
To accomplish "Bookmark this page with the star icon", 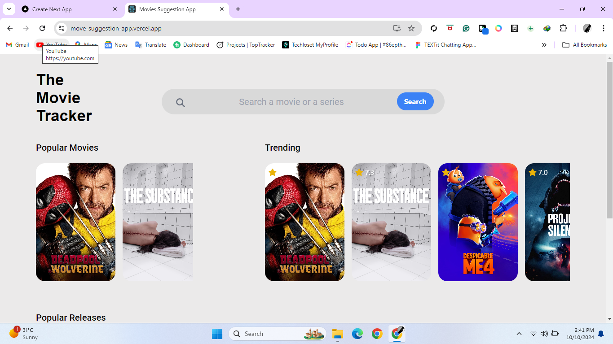I will (x=411, y=28).
